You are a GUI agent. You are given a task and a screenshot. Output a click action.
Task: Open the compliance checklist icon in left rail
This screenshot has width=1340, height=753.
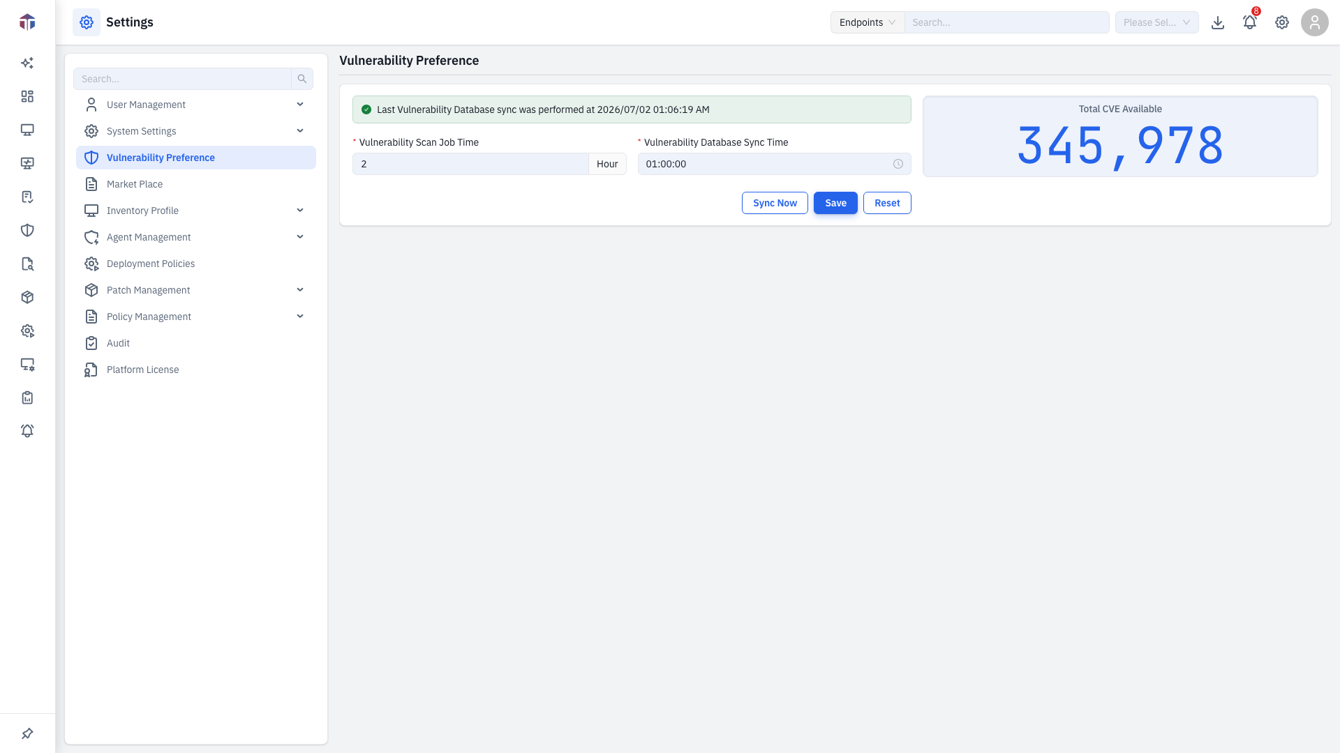(x=27, y=197)
